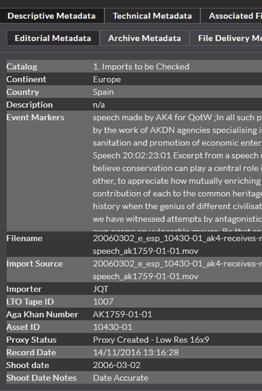Viewport: 262px width, 391px height.
Task: Select the Aga Khan Number "AK1759-01-01"
Action: coord(122,315)
